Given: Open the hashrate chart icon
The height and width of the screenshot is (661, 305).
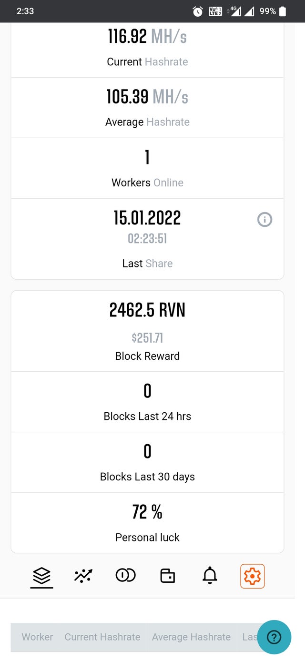Looking at the screenshot, I should [x=83, y=576].
